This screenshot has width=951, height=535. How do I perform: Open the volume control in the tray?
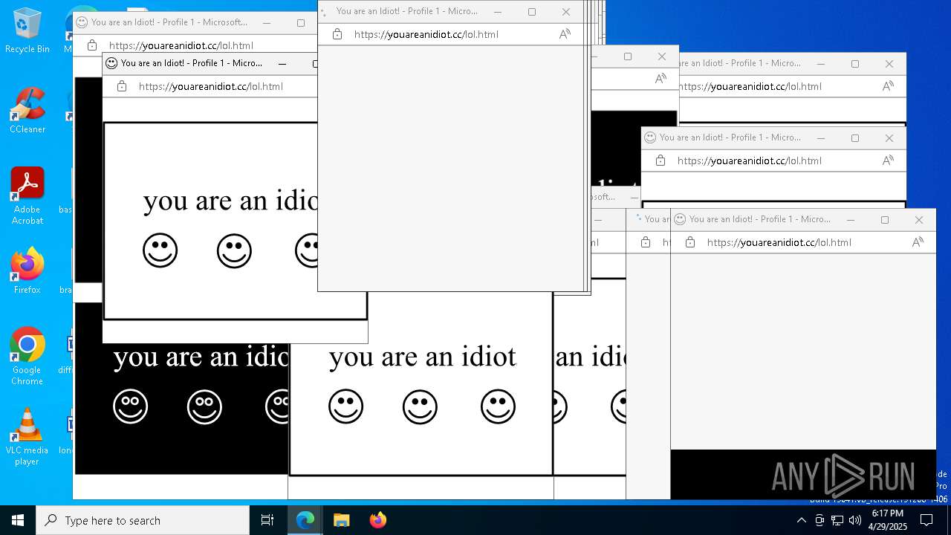click(x=855, y=520)
